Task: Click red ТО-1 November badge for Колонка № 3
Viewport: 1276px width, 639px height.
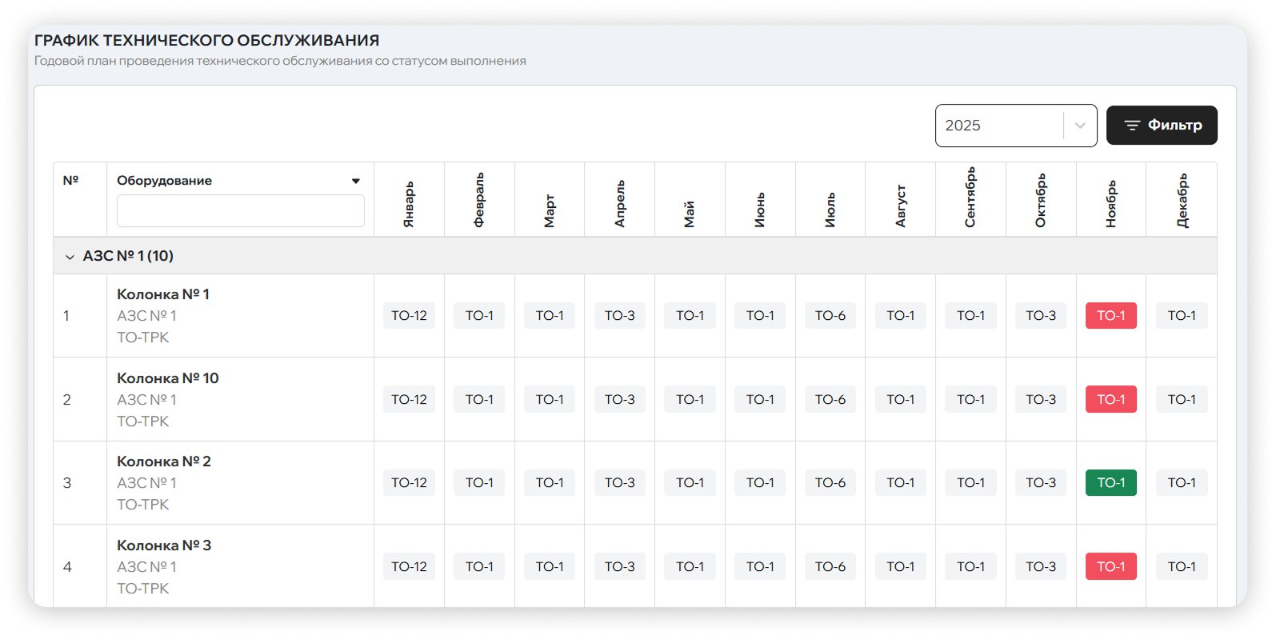Action: point(1110,567)
